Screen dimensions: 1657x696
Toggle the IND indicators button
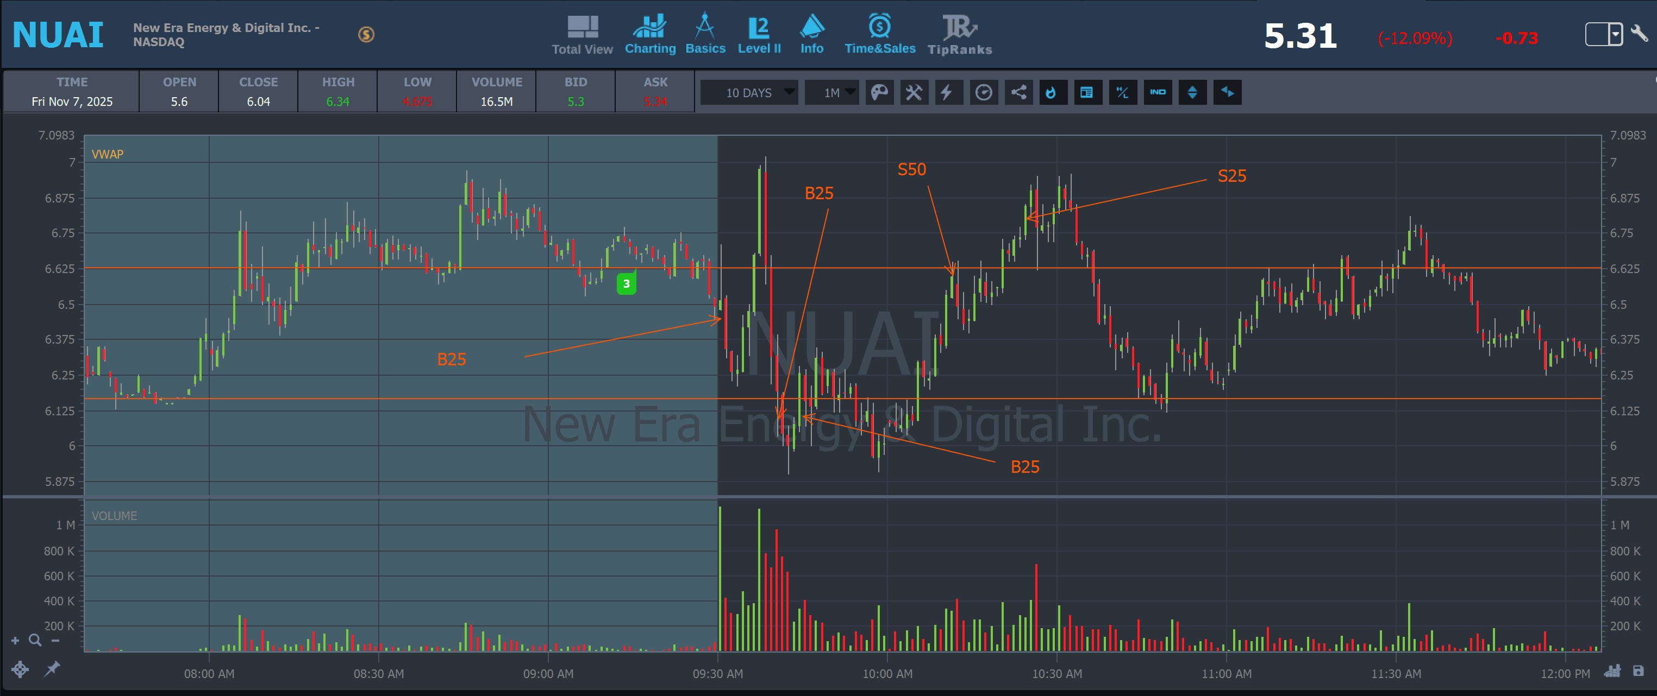click(x=1157, y=92)
